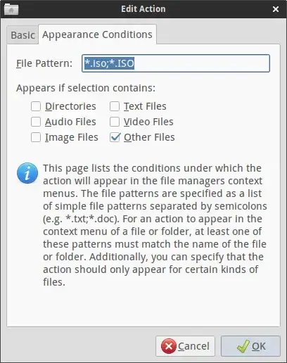Image resolution: width=287 pixels, height=363 pixels.
Task: Select the Appearance Conditions tab
Action: point(97,34)
